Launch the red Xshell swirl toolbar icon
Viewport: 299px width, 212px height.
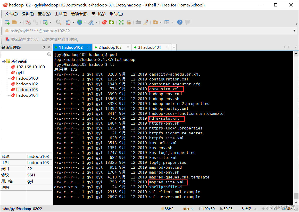point(104,22)
